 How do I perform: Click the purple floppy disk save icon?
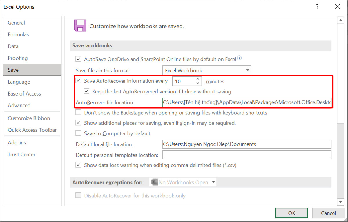click(x=80, y=25)
